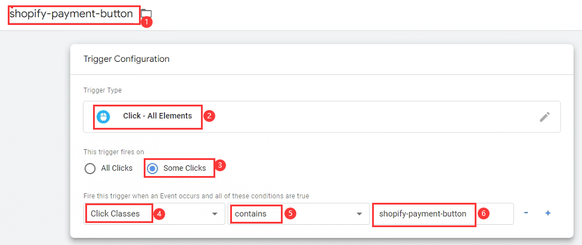Click the blue mouse click trigger icon

click(x=103, y=117)
